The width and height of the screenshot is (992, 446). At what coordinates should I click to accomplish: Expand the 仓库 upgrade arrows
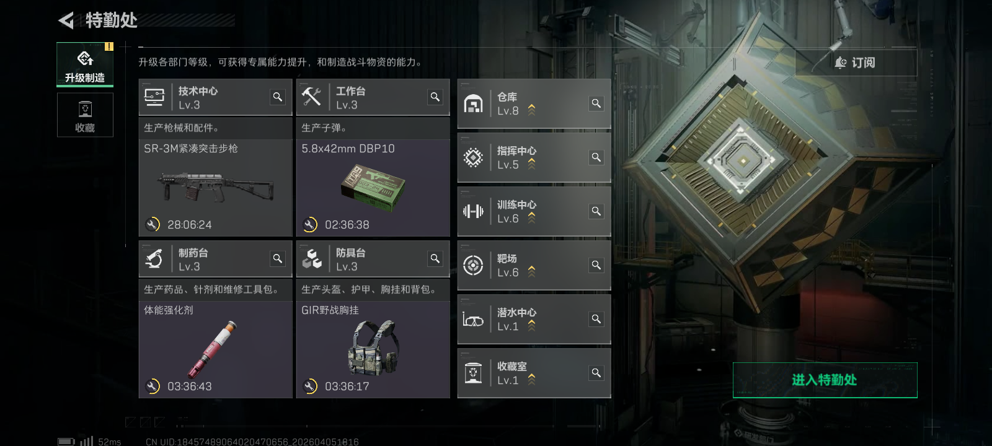pos(531,110)
